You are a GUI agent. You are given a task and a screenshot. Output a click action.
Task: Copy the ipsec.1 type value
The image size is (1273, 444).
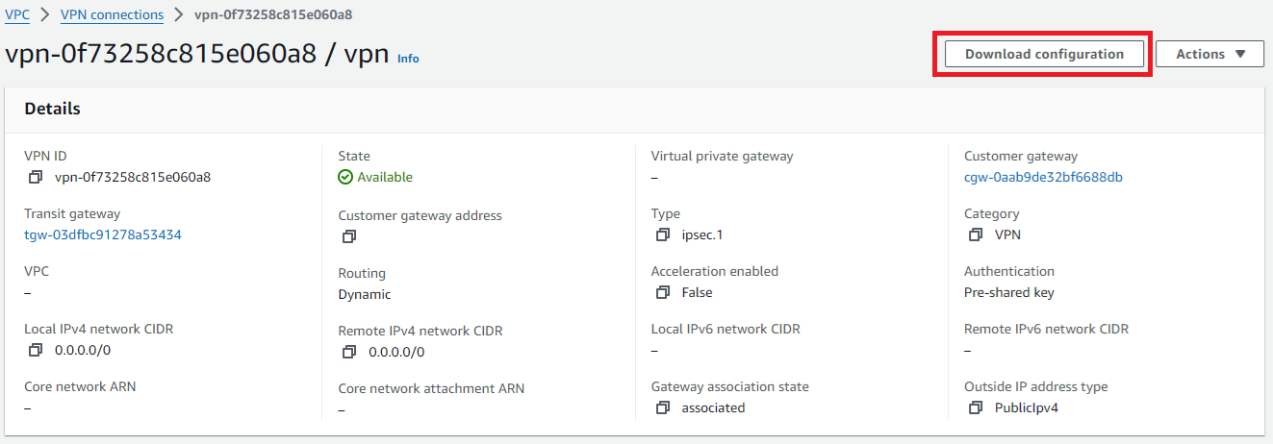pyautogui.click(x=662, y=234)
